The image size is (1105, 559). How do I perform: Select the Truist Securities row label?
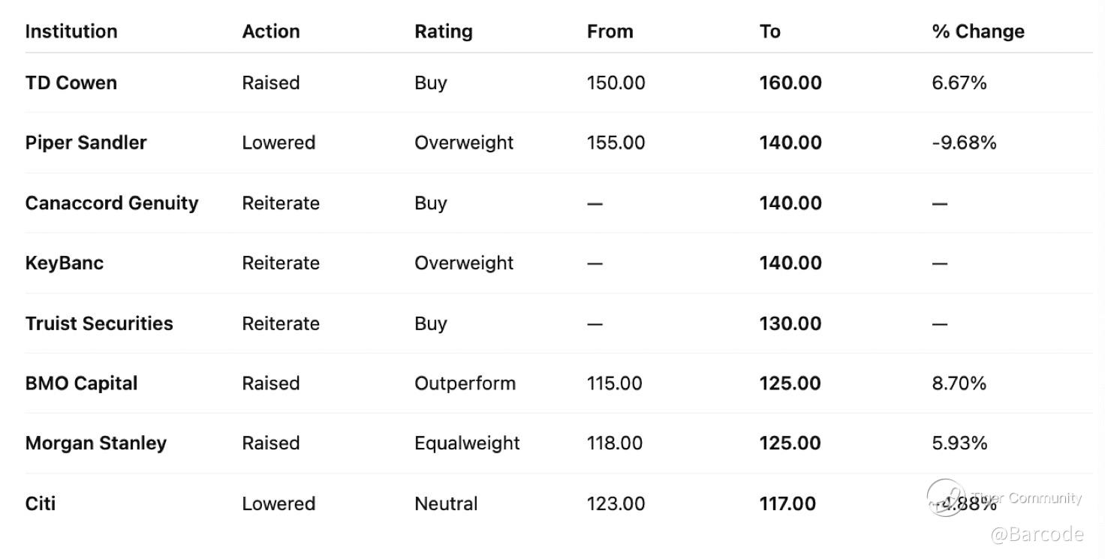tap(99, 323)
